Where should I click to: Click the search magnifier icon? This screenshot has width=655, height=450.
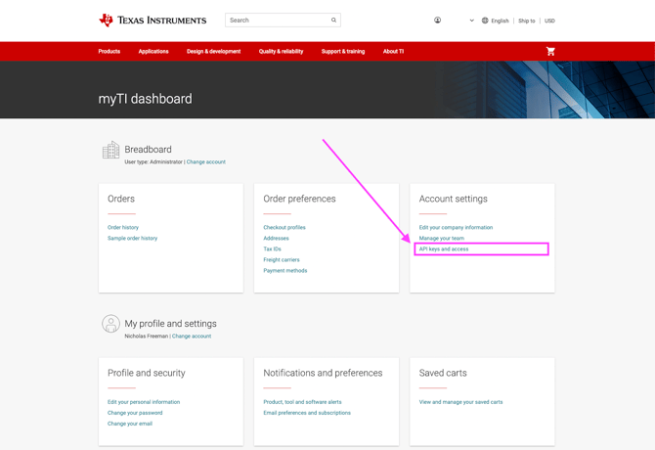(333, 21)
